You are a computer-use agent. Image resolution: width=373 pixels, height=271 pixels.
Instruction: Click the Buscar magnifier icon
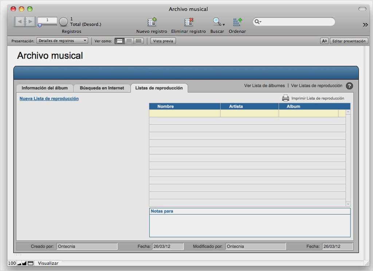point(217,22)
